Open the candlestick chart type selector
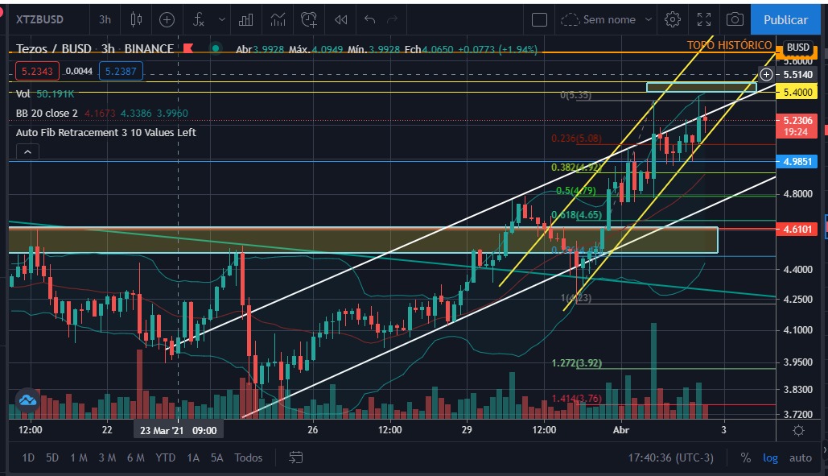Viewport: 828px width, 476px height. (136, 19)
